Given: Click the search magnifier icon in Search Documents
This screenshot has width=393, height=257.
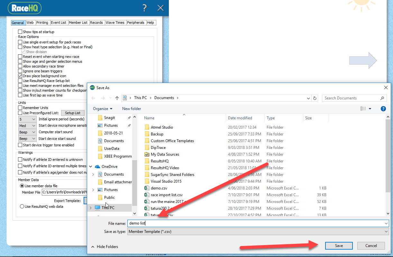Looking at the screenshot, I should 382,98.
